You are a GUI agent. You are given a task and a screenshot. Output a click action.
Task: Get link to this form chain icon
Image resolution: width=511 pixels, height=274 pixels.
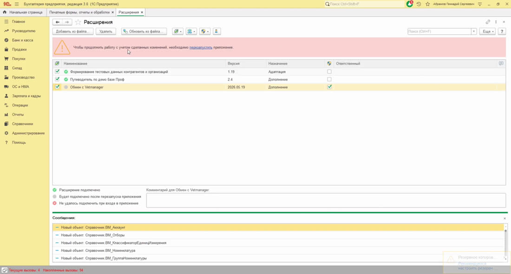point(488,22)
